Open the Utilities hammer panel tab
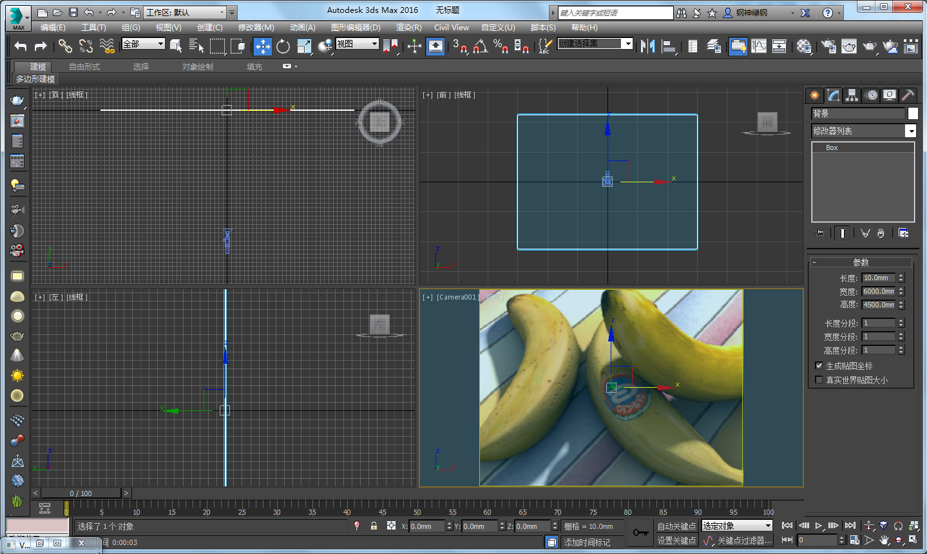927x554 pixels. pyautogui.click(x=908, y=95)
